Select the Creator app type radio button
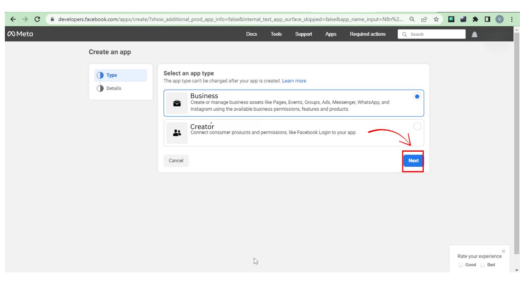Image resolution: width=520 pixels, height=292 pixels. click(x=417, y=127)
